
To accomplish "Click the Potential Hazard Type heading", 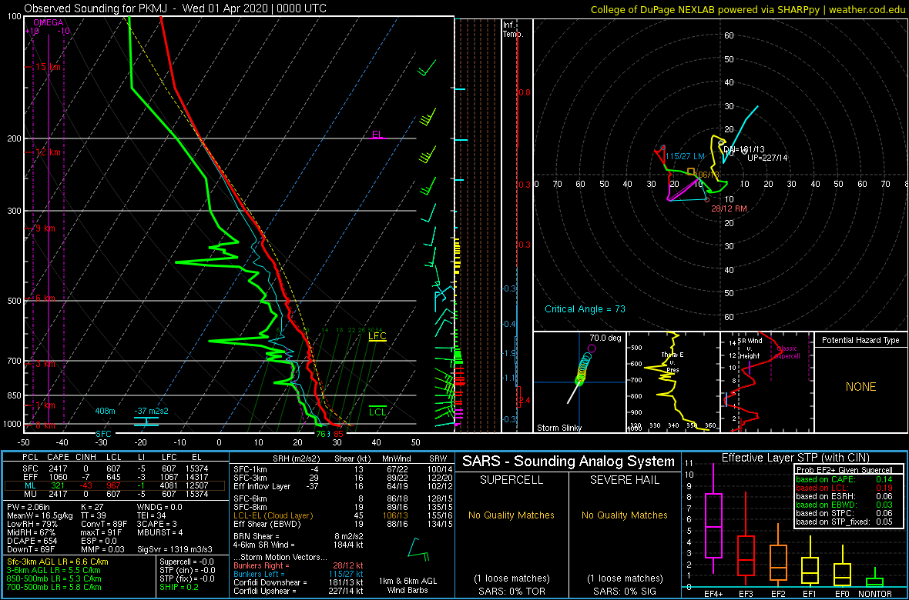I will [861, 341].
